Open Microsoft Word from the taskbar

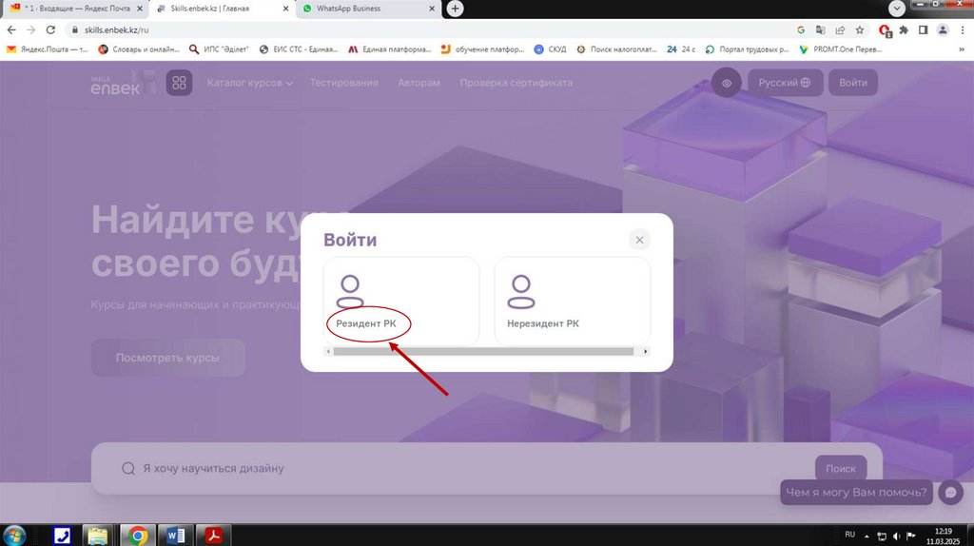coord(175,535)
